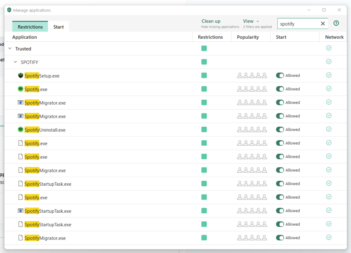The image size is (351, 253).
Task: Click restriction square in SpotifySetup.exe row
Action: 204,75
